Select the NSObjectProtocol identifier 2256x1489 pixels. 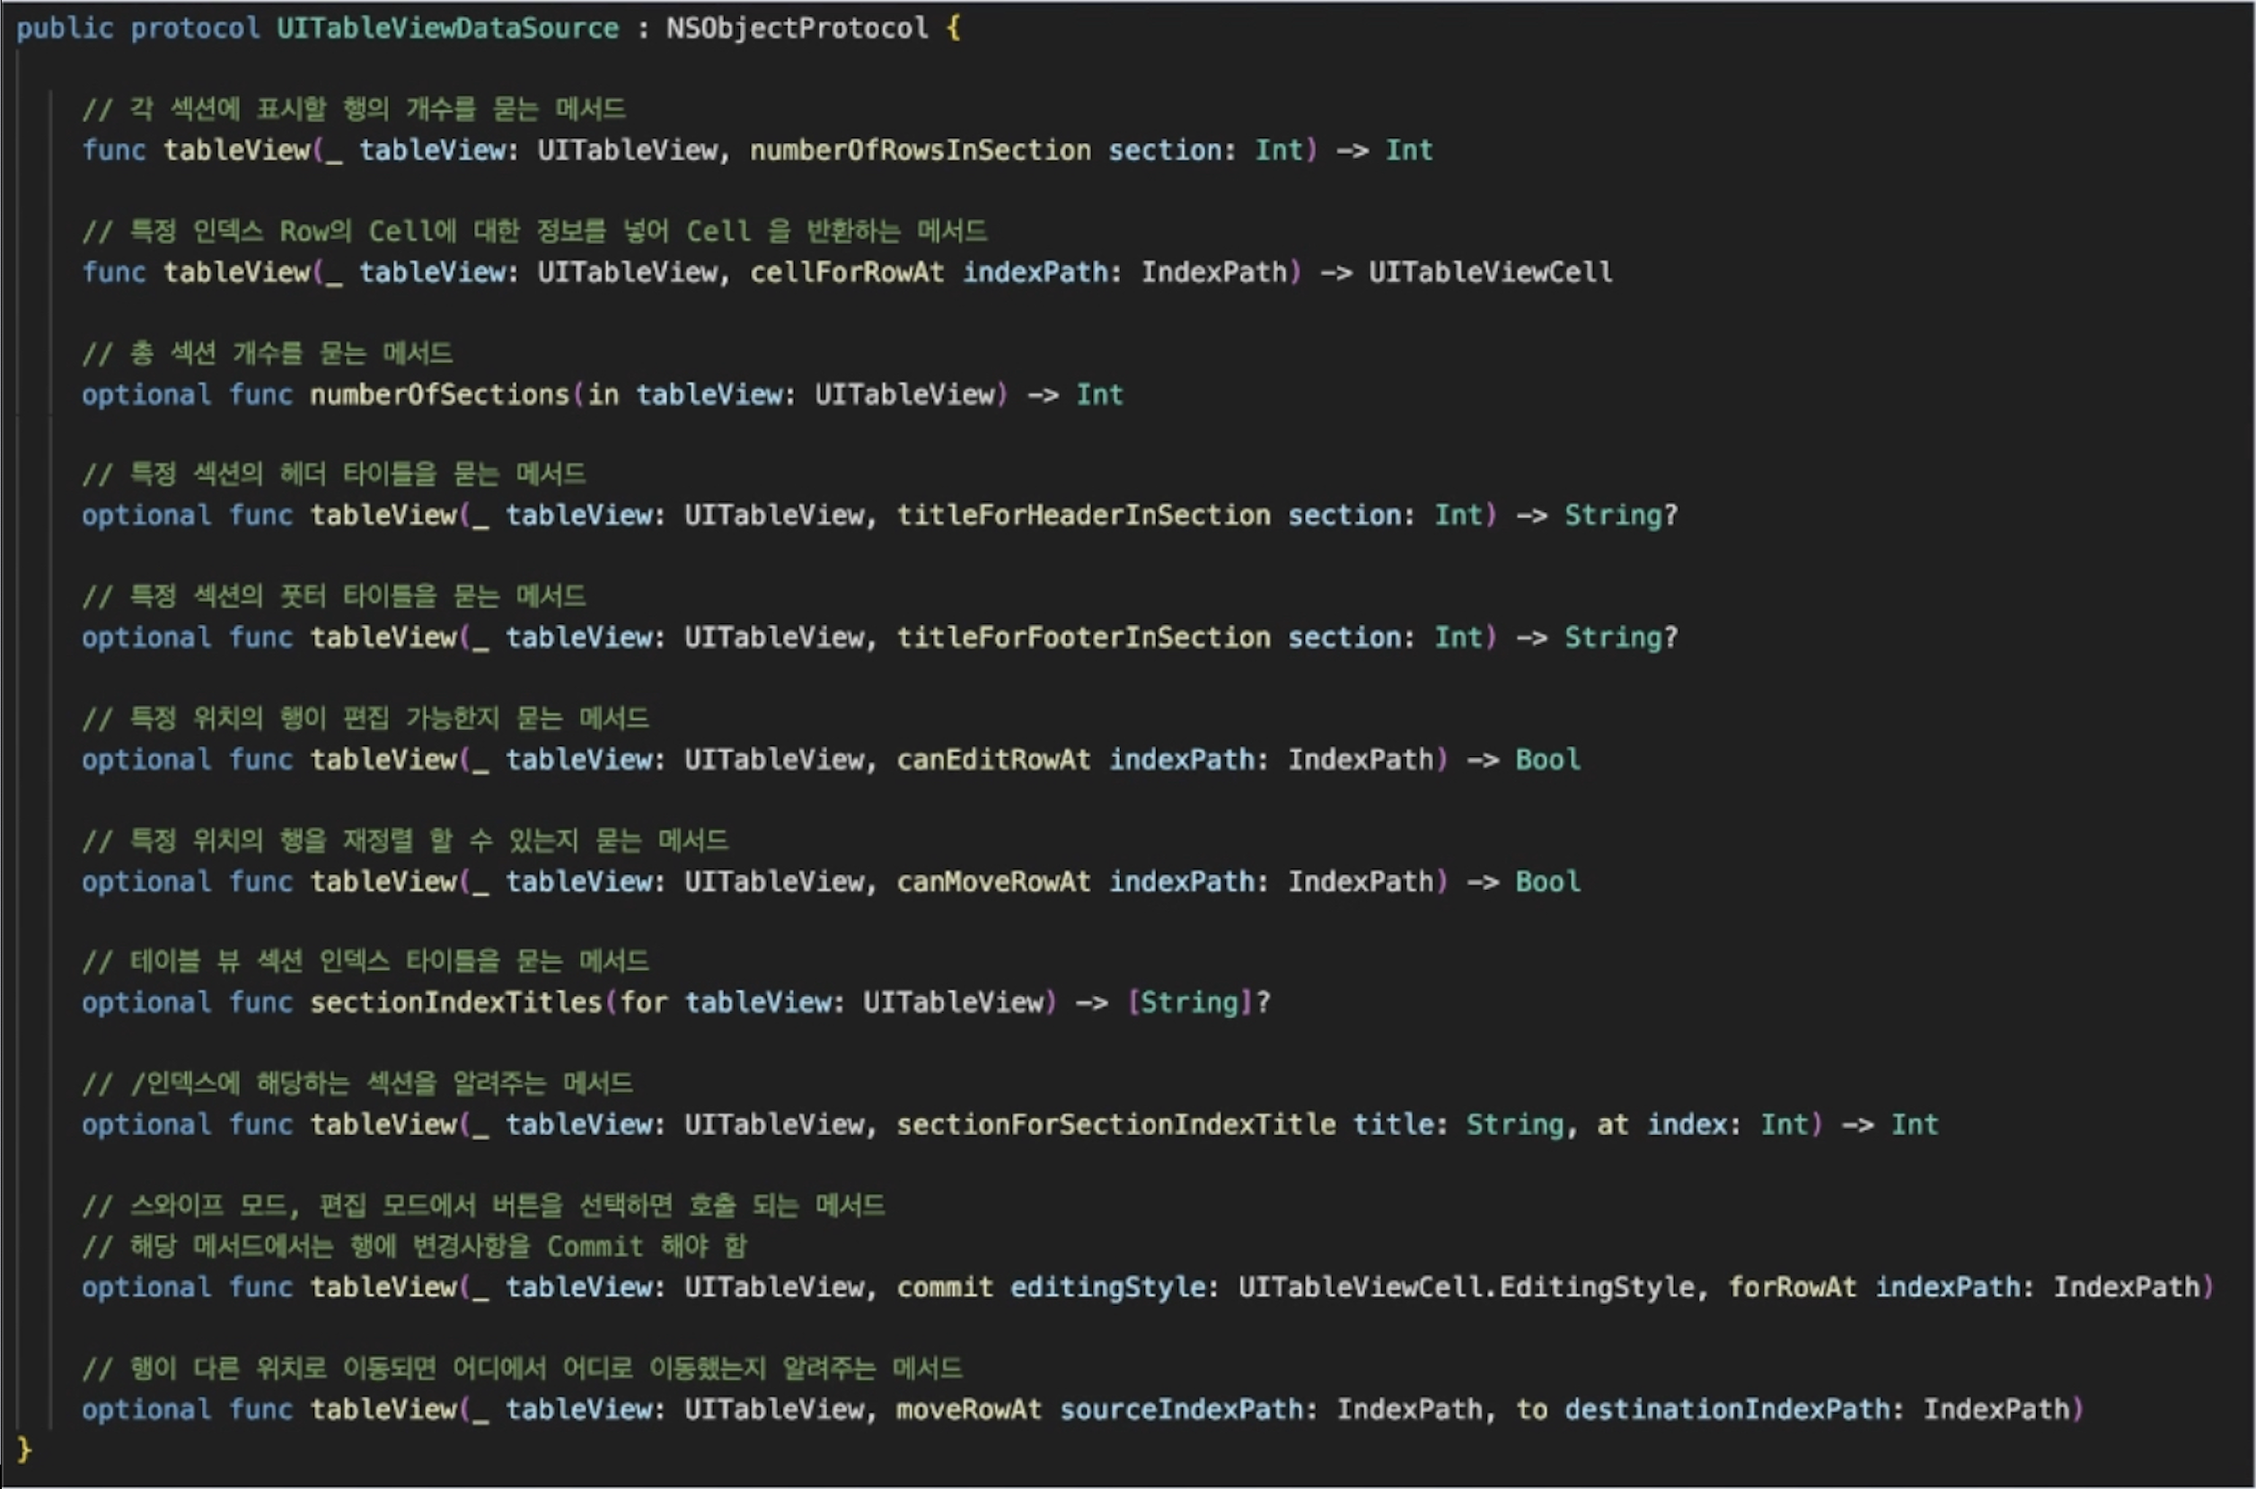point(796,28)
